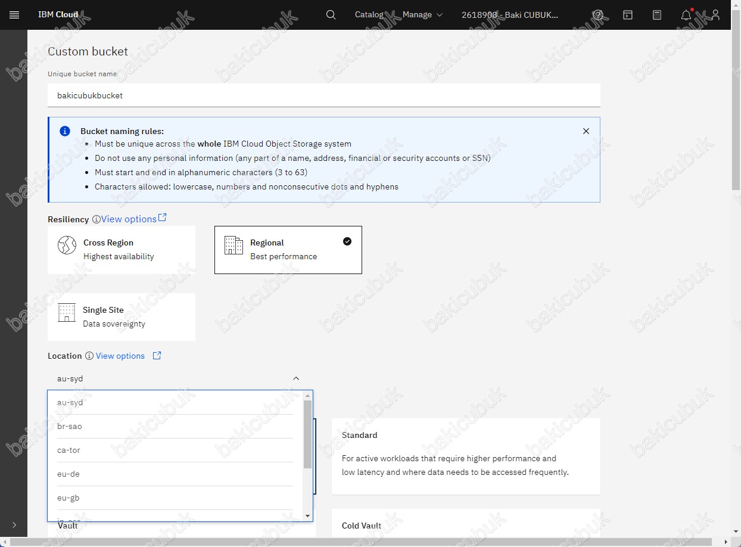Click the location list scrollbar down arrow
The image size is (741, 547).
tap(308, 516)
